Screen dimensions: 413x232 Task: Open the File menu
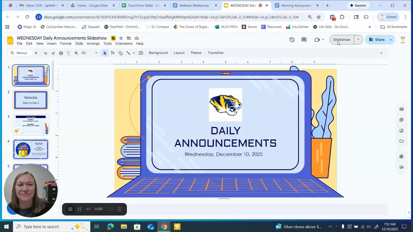click(x=20, y=43)
